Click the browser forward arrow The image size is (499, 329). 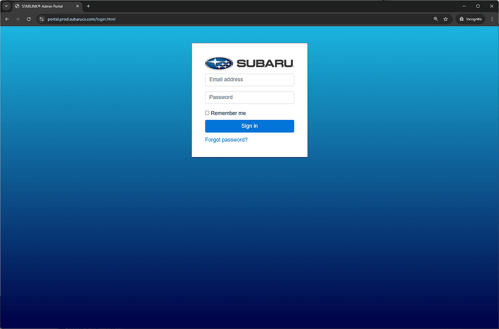tap(18, 19)
